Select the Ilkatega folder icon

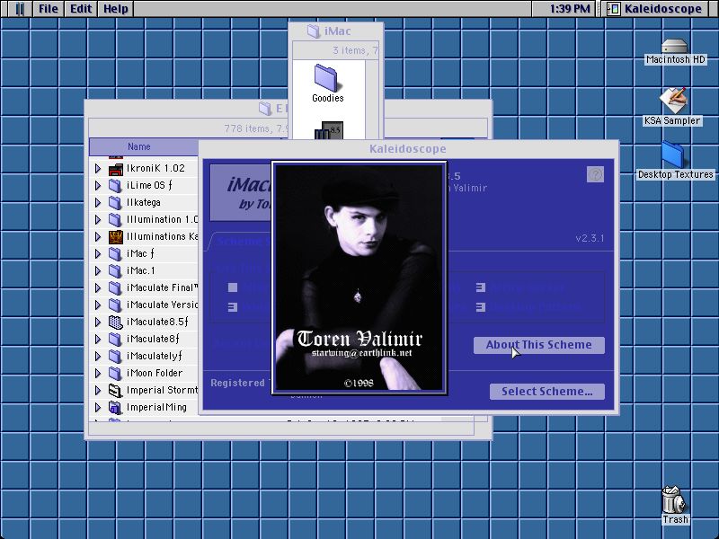click(116, 203)
